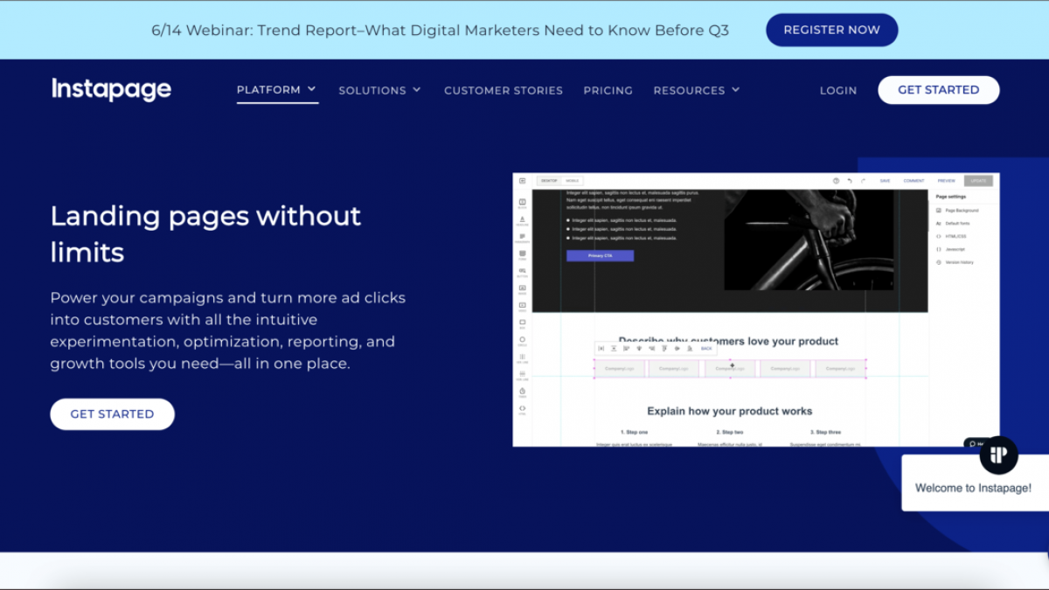
Task: Pick the Circle shape in builder sidebar
Action: click(x=522, y=340)
